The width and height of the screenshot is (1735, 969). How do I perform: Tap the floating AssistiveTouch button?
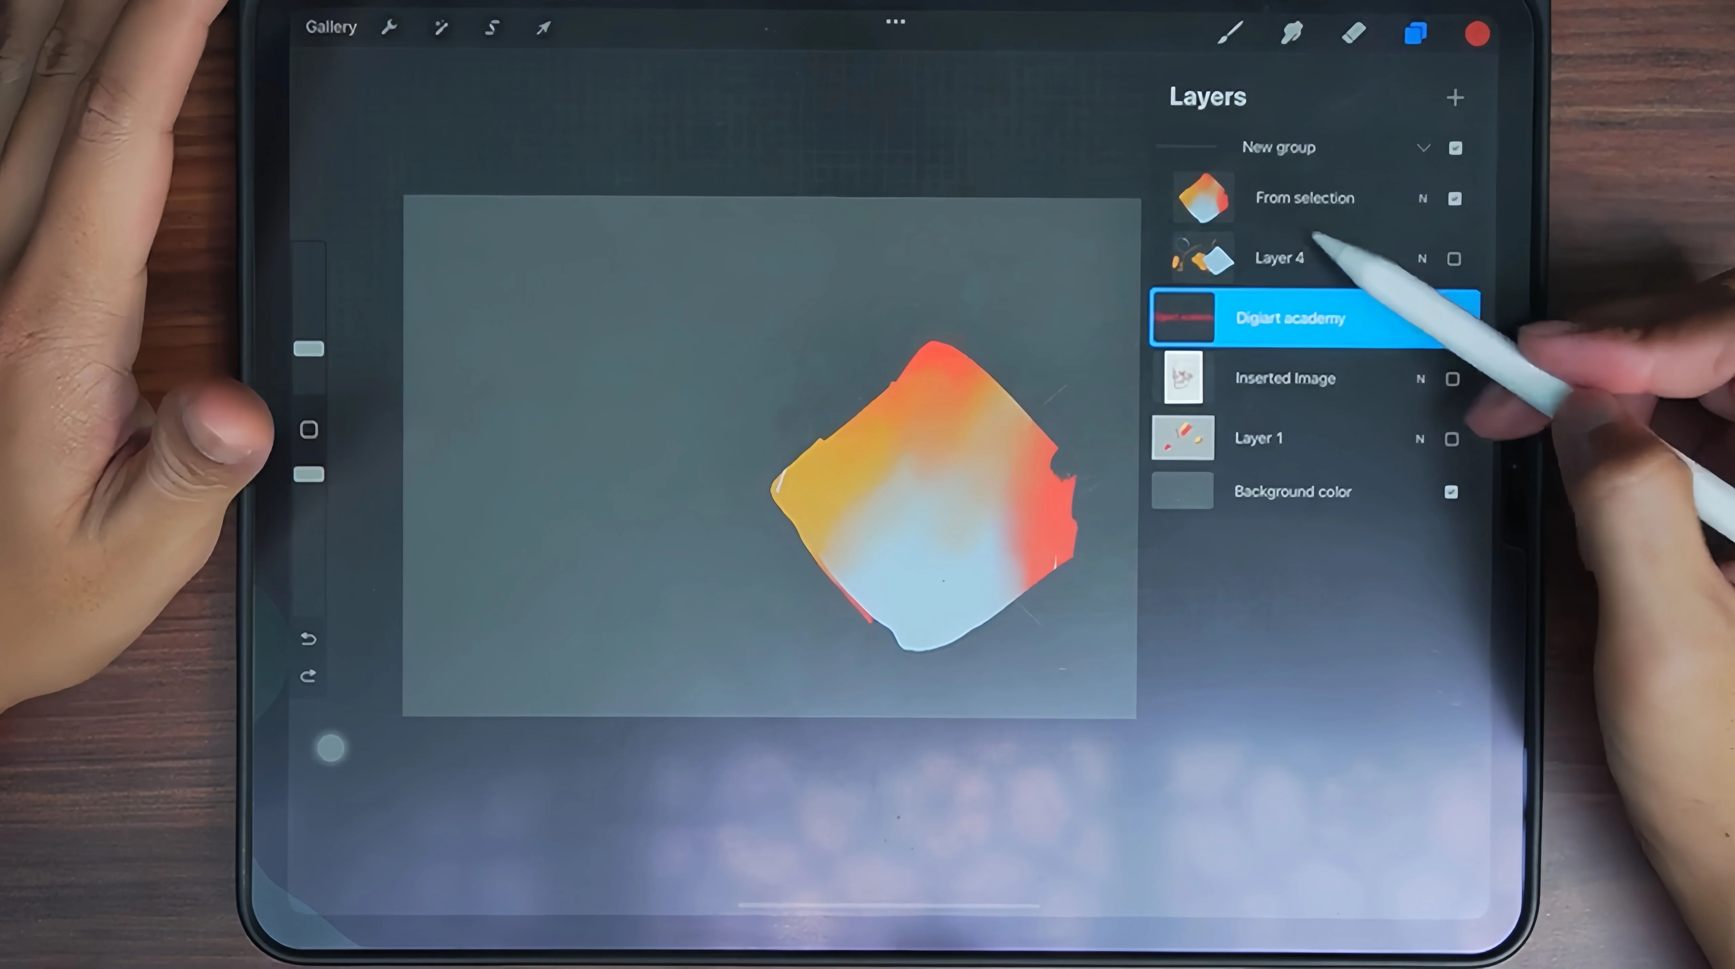point(331,748)
